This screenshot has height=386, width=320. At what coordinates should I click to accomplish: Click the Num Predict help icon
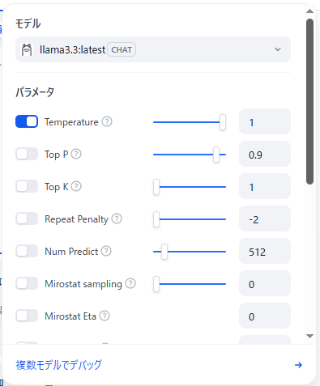pos(106,251)
